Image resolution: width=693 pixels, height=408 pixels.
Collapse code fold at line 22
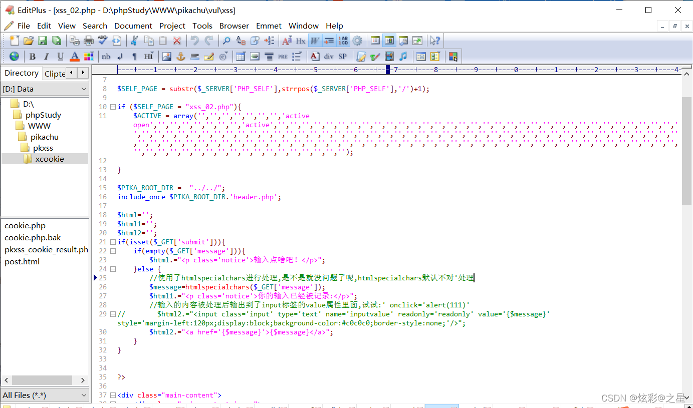(x=113, y=251)
